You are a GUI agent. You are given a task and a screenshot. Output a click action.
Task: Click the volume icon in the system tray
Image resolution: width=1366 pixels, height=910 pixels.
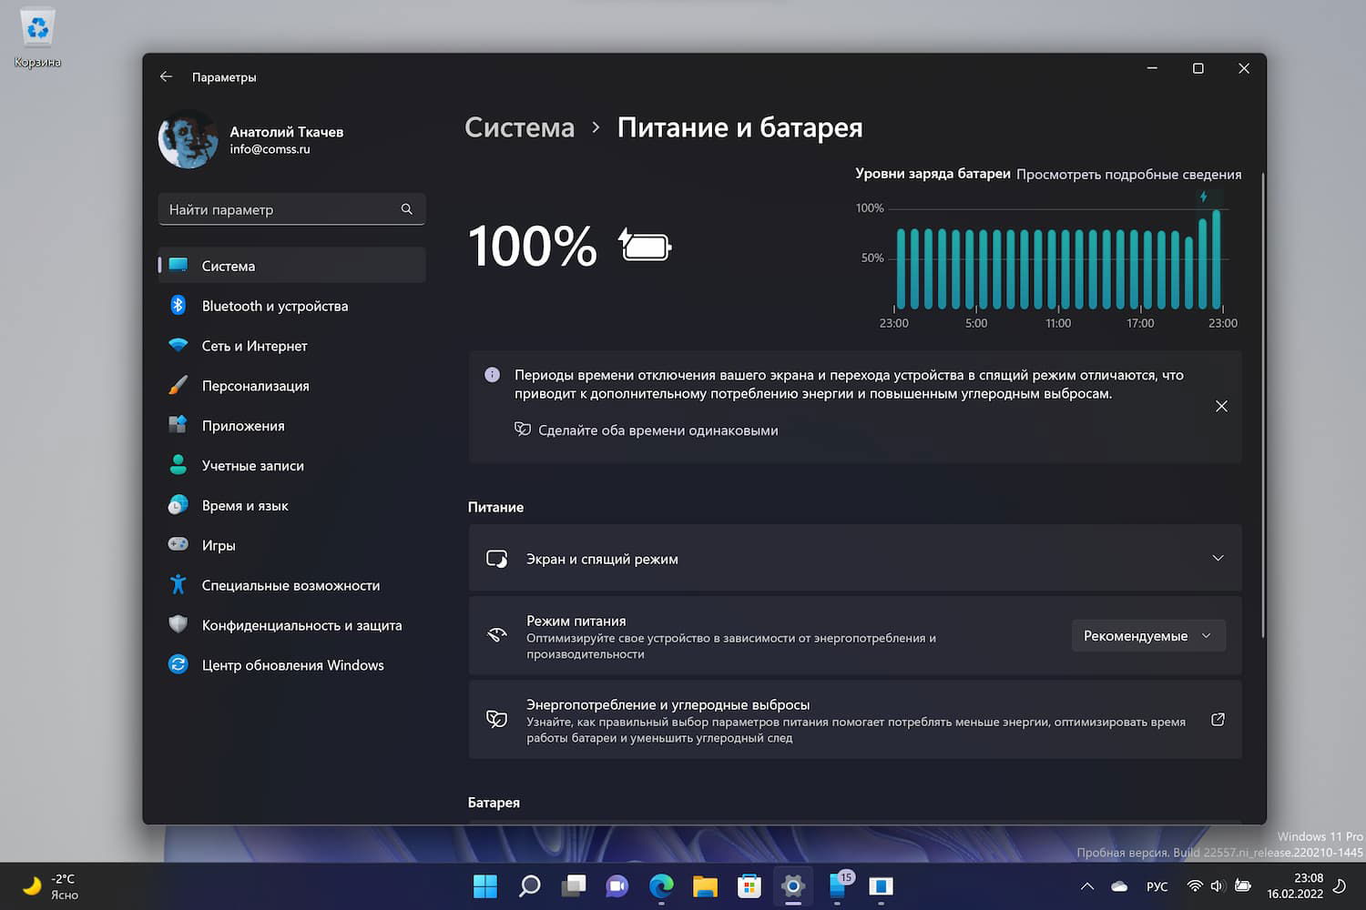1218,885
